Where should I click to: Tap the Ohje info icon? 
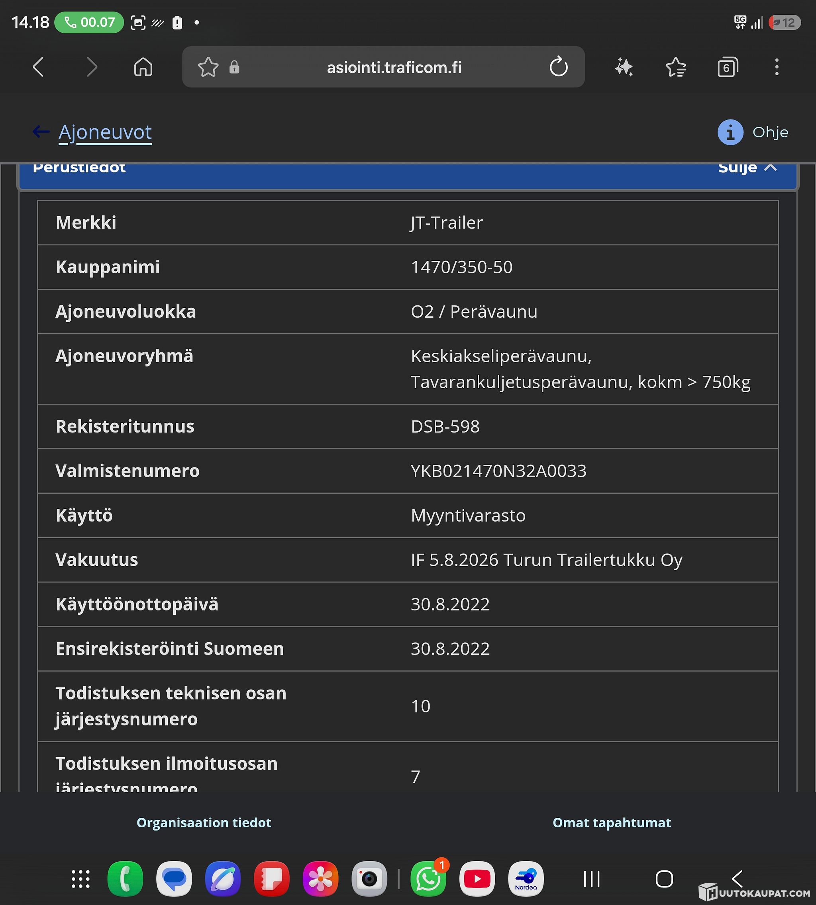730,132
